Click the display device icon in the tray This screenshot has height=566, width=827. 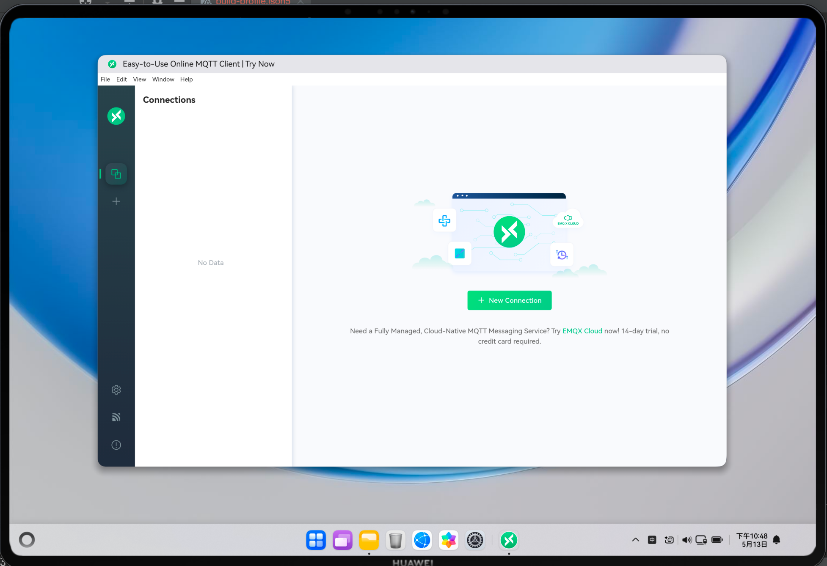tap(701, 540)
